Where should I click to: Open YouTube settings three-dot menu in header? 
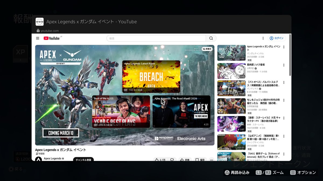click(x=263, y=38)
